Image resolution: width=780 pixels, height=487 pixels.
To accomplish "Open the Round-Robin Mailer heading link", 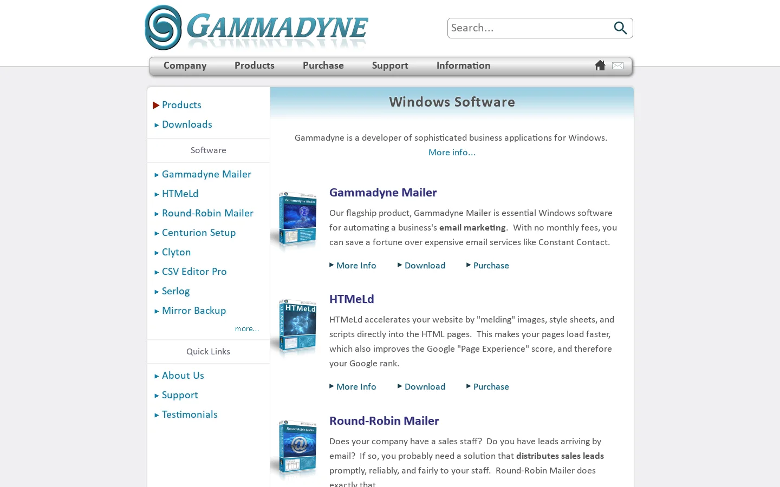I will click(x=384, y=421).
